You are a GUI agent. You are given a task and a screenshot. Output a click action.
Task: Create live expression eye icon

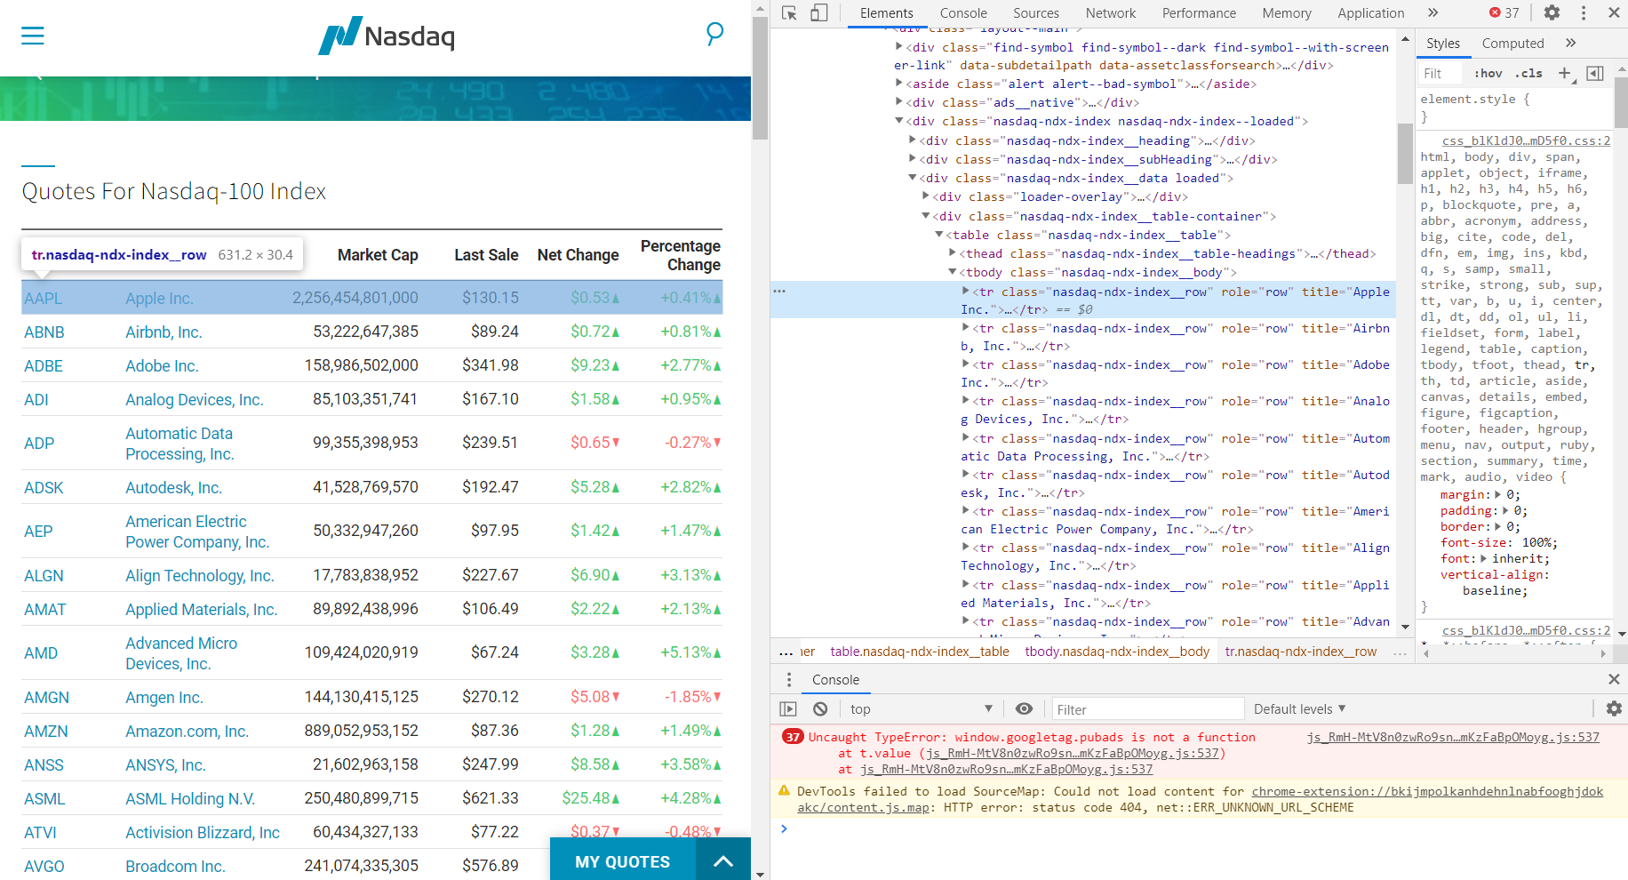1025,709
